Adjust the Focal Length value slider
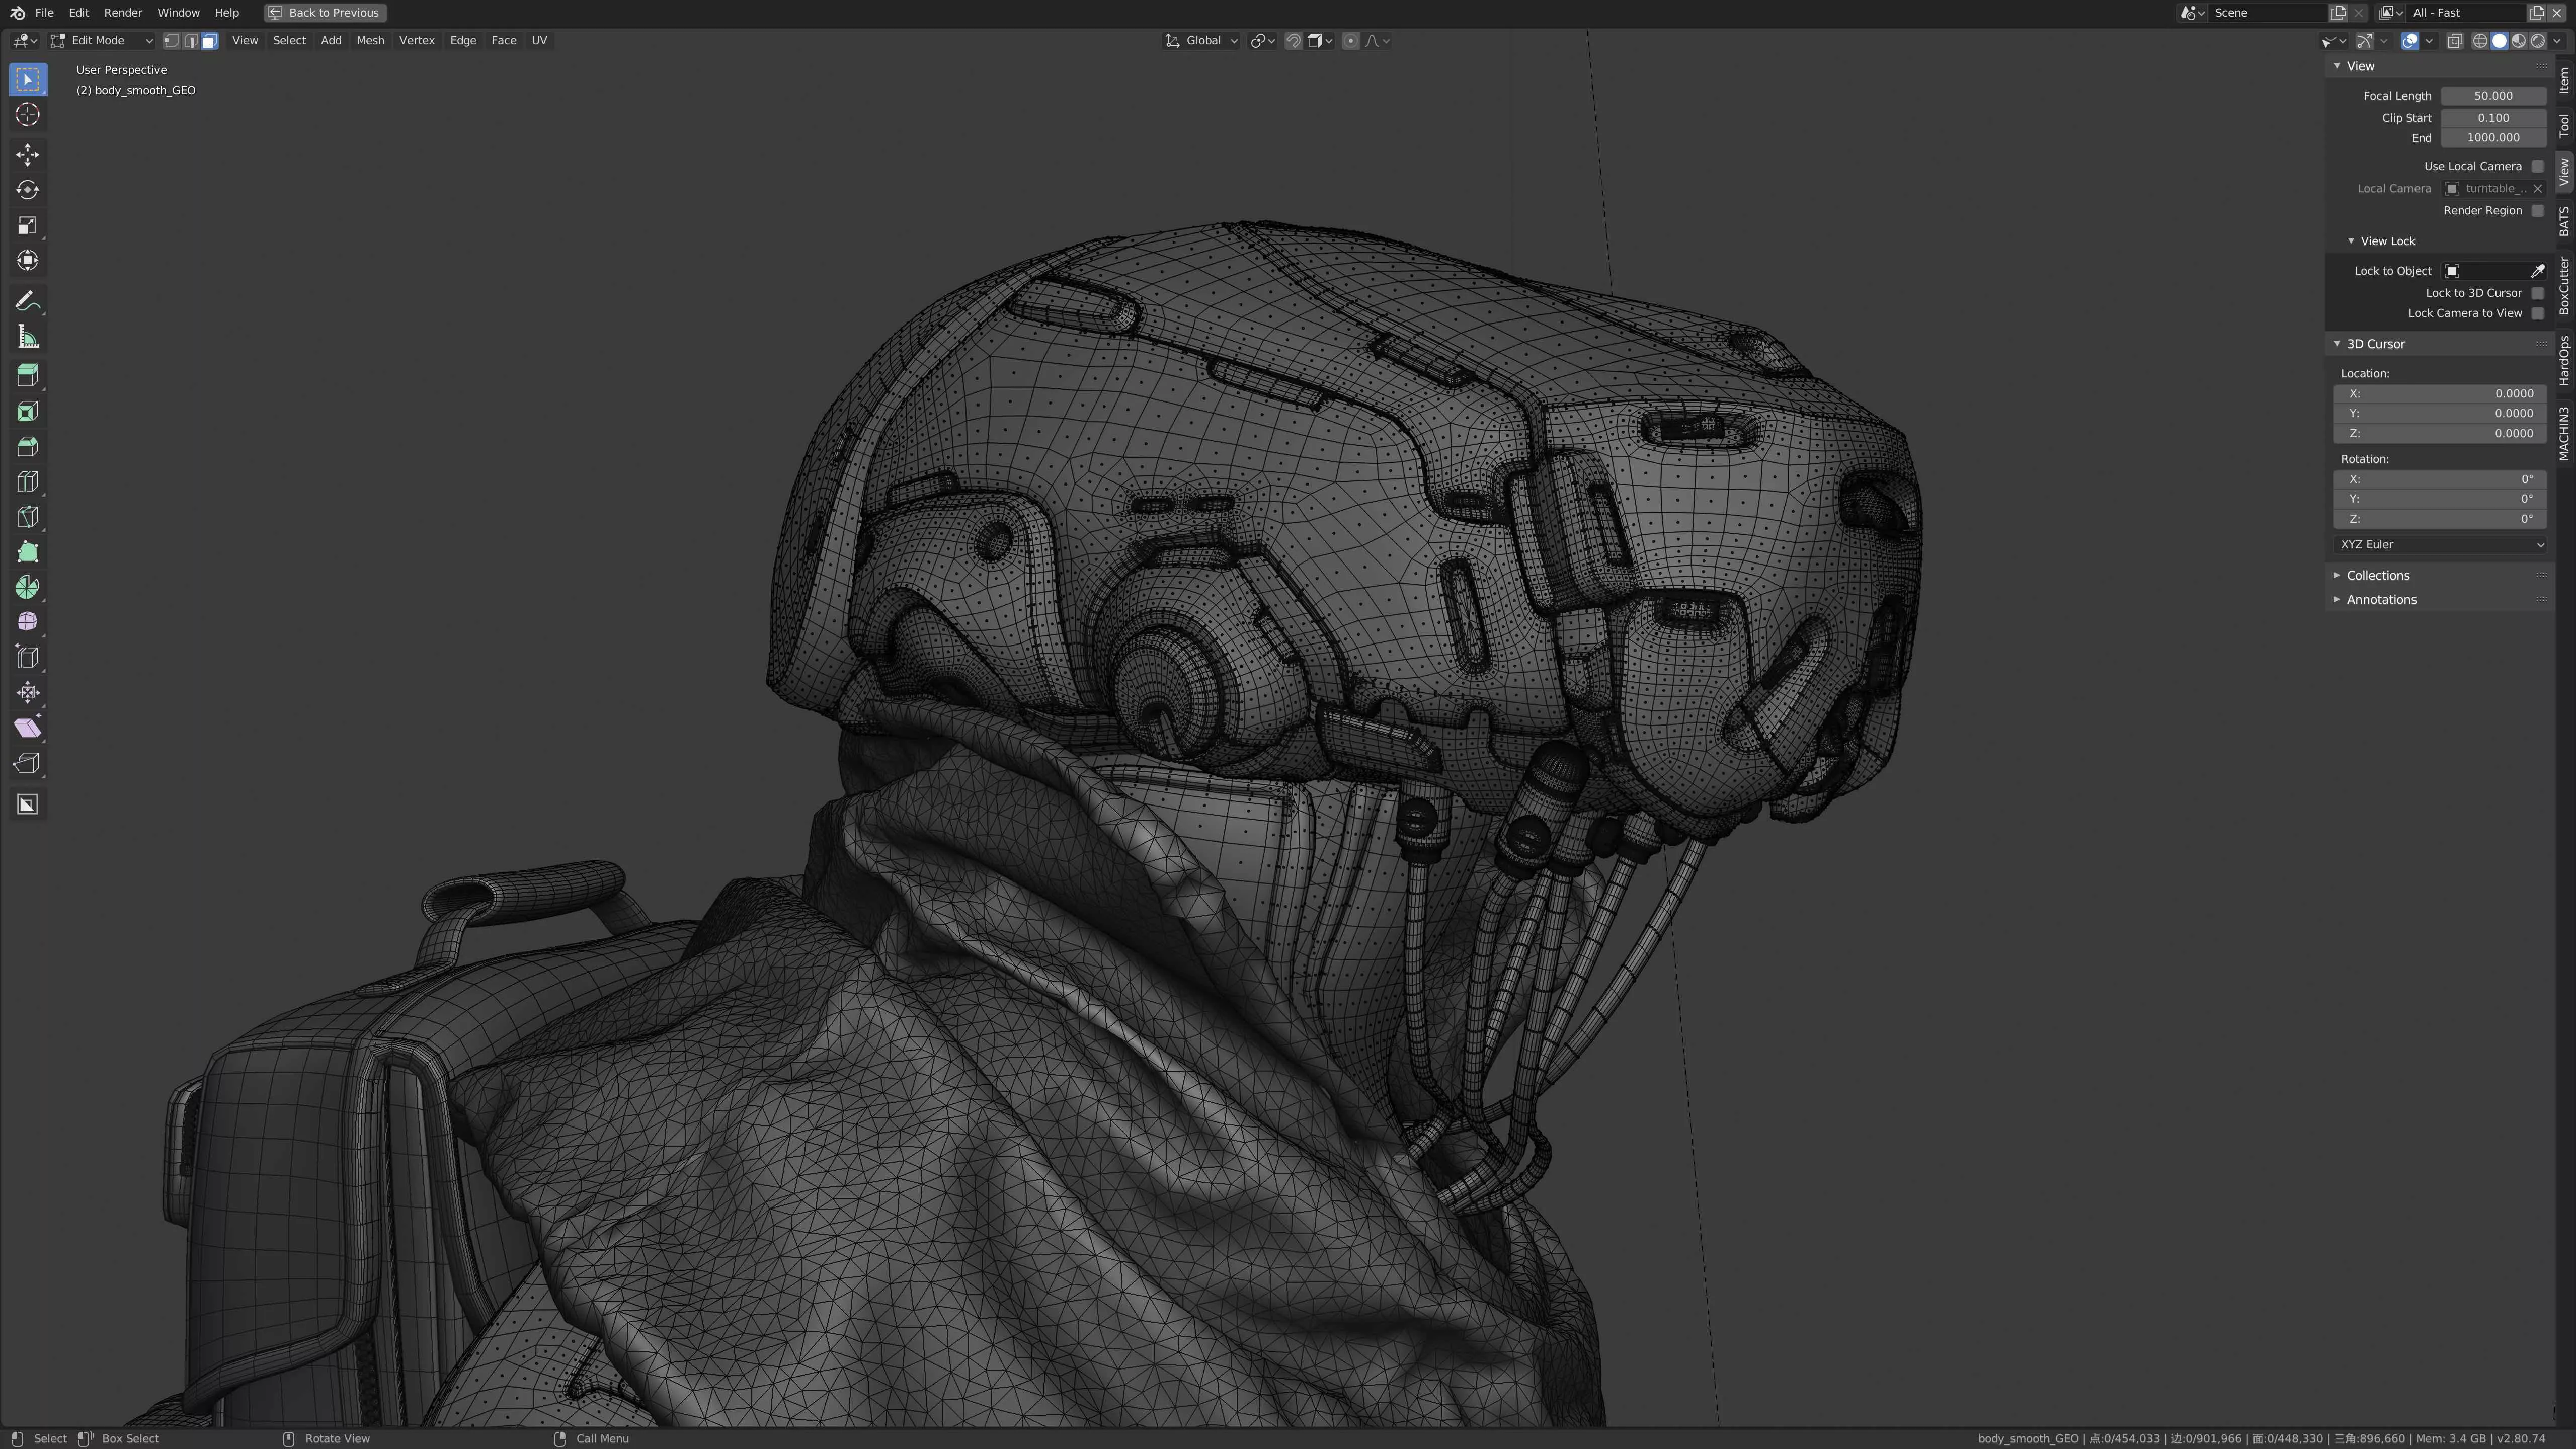This screenshot has height=1449, width=2576. [2494, 95]
